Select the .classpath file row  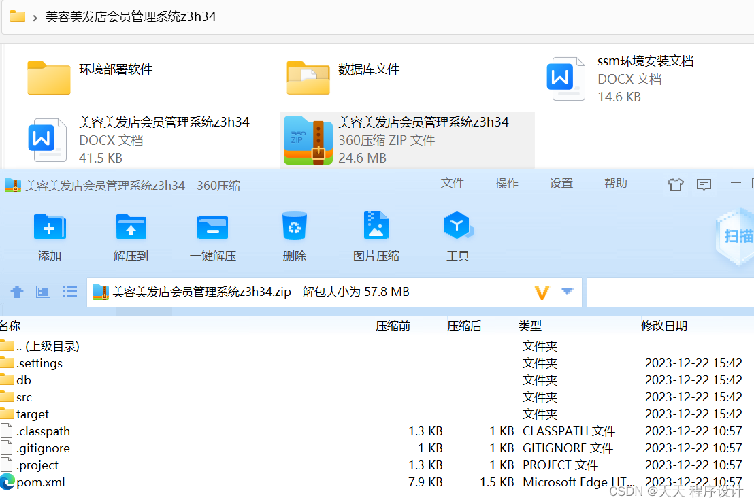(377, 431)
